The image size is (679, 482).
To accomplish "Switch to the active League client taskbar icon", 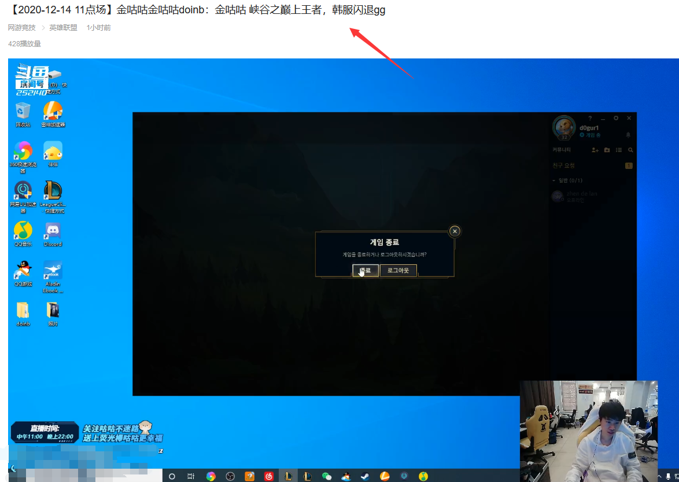I will (x=288, y=476).
